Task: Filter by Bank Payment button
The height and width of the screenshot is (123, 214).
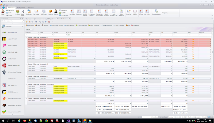Action: point(119,25)
